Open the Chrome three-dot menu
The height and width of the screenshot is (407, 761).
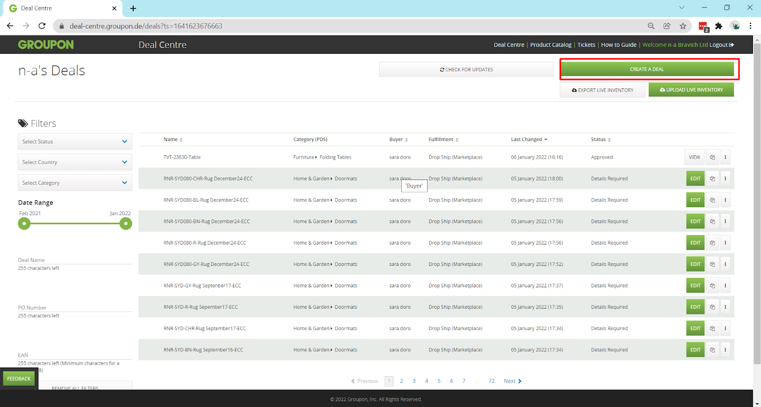point(751,26)
